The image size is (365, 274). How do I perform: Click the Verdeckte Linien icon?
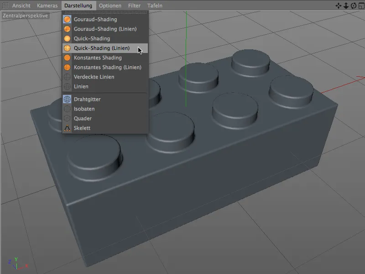tap(67, 77)
